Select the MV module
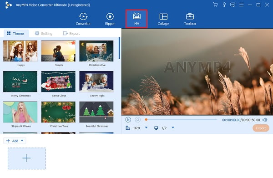 (136, 19)
